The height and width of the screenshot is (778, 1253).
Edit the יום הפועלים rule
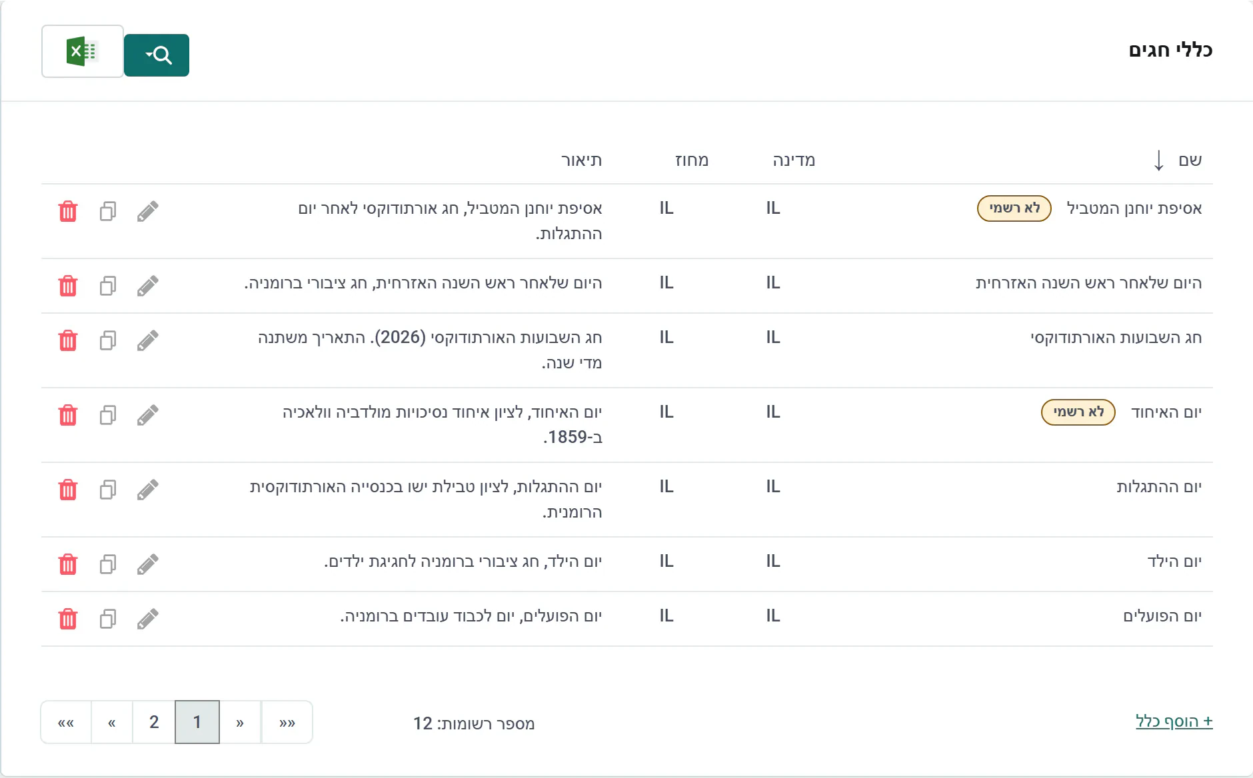click(148, 619)
